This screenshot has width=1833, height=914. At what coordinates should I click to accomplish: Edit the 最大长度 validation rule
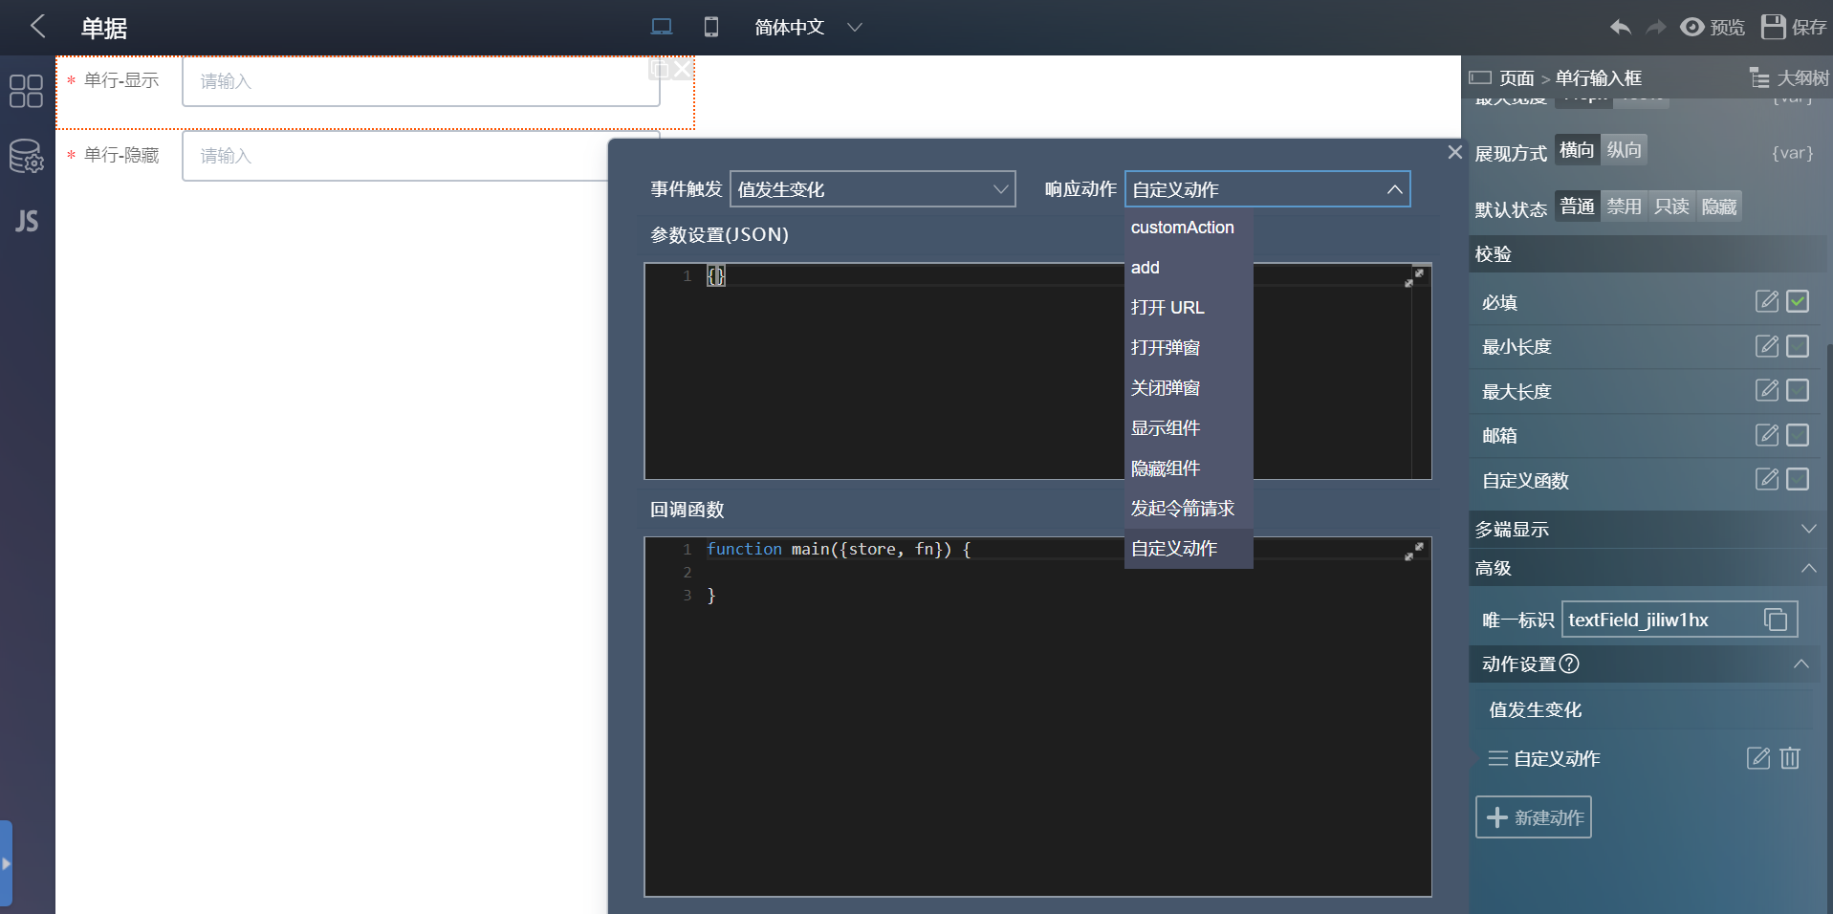[x=1767, y=390]
